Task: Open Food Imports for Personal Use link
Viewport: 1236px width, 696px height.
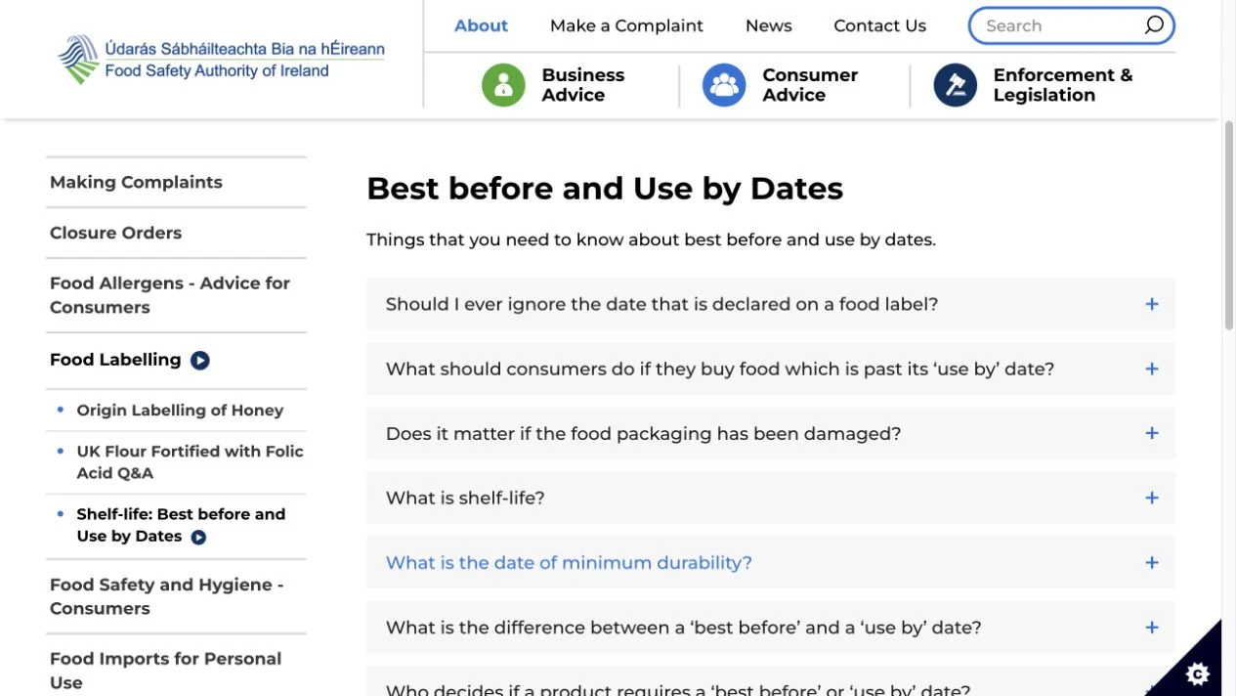Action: tap(165, 671)
